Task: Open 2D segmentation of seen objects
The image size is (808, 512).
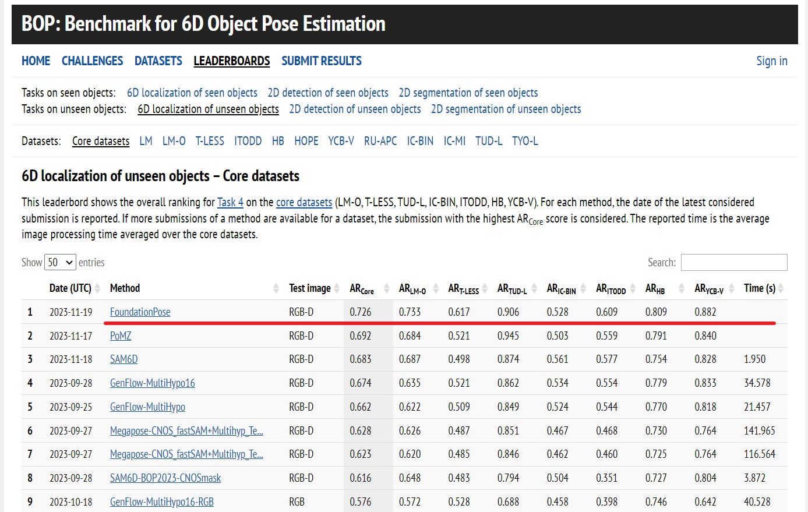Action: [x=468, y=93]
